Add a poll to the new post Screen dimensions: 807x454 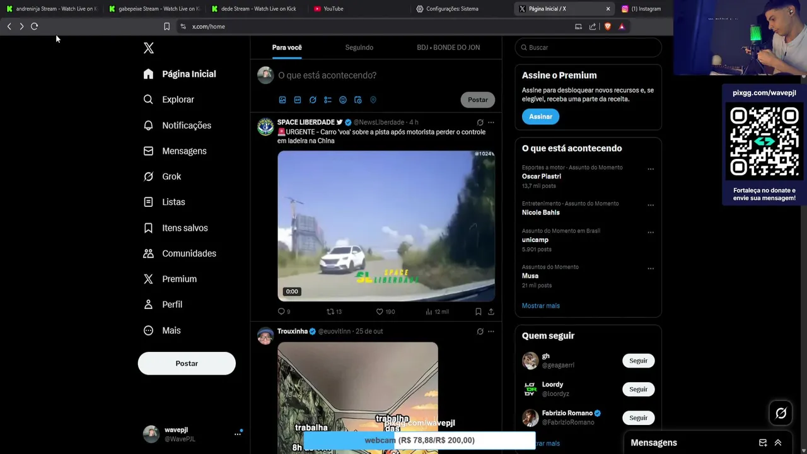coord(328,100)
